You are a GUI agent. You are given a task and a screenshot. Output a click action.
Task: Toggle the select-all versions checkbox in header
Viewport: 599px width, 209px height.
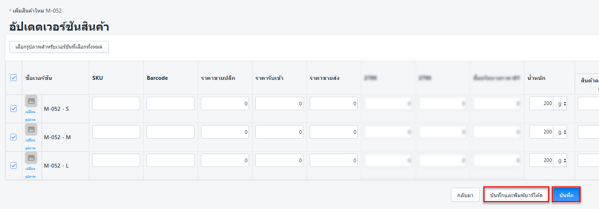click(14, 78)
